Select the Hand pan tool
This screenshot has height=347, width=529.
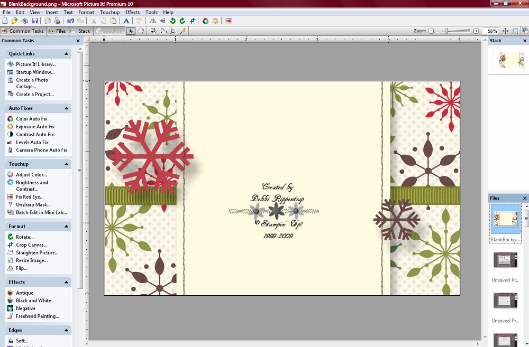pyautogui.click(x=141, y=31)
